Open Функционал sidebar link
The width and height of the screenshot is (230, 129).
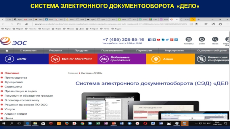click(14, 82)
